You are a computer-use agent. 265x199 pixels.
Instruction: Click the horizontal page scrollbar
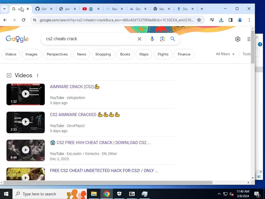click(108, 182)
